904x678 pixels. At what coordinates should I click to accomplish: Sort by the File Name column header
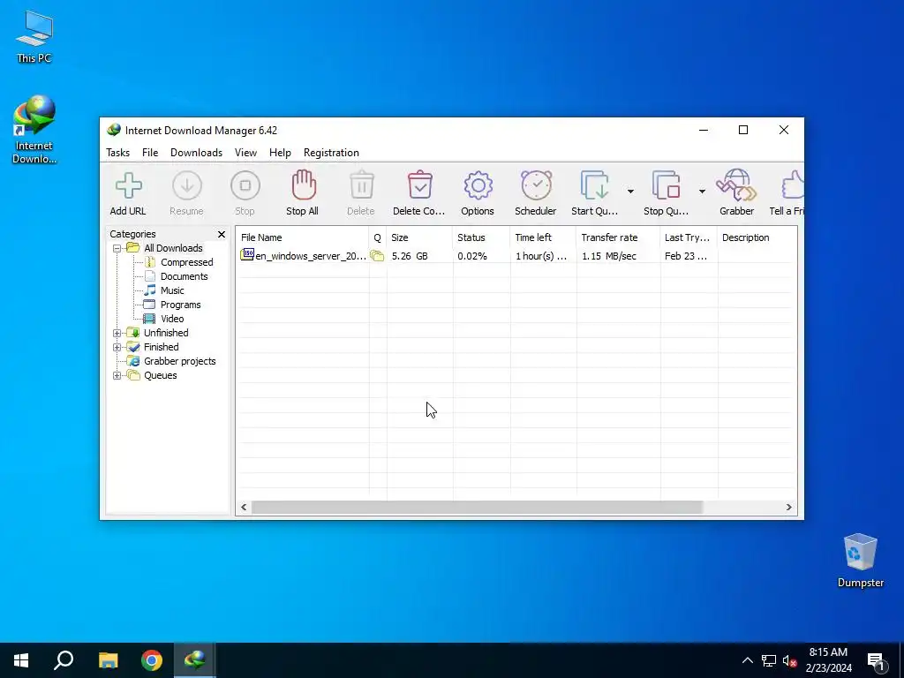302,237
